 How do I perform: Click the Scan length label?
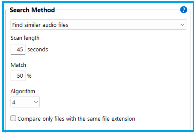[25, 38]
